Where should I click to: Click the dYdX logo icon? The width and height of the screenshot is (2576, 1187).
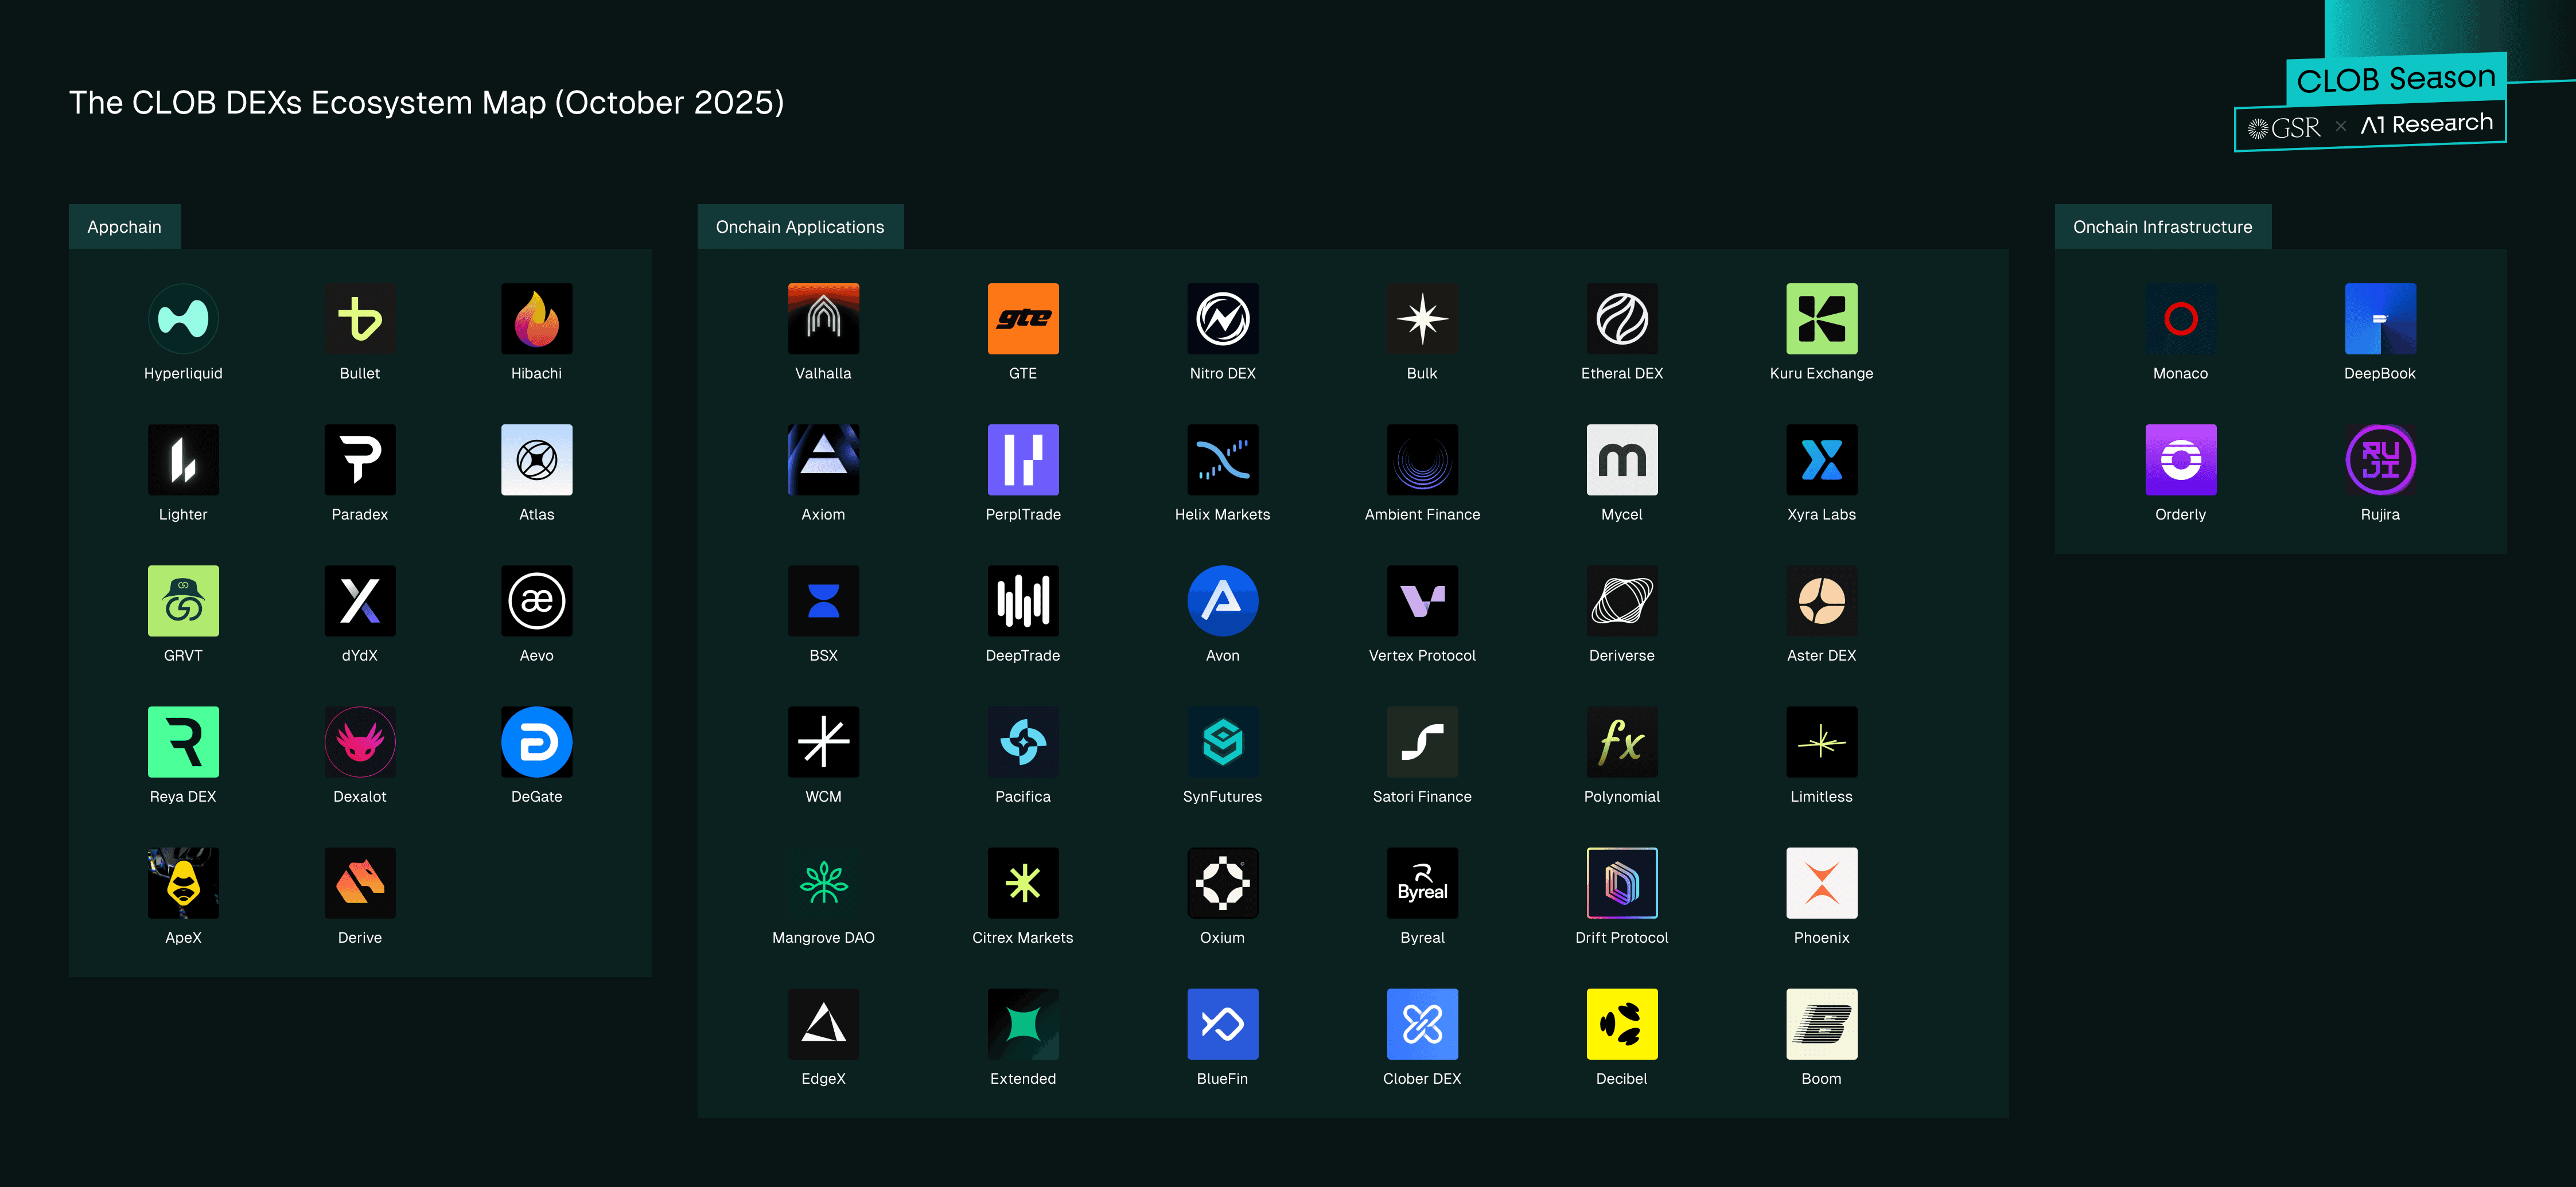tap(360, 600)
